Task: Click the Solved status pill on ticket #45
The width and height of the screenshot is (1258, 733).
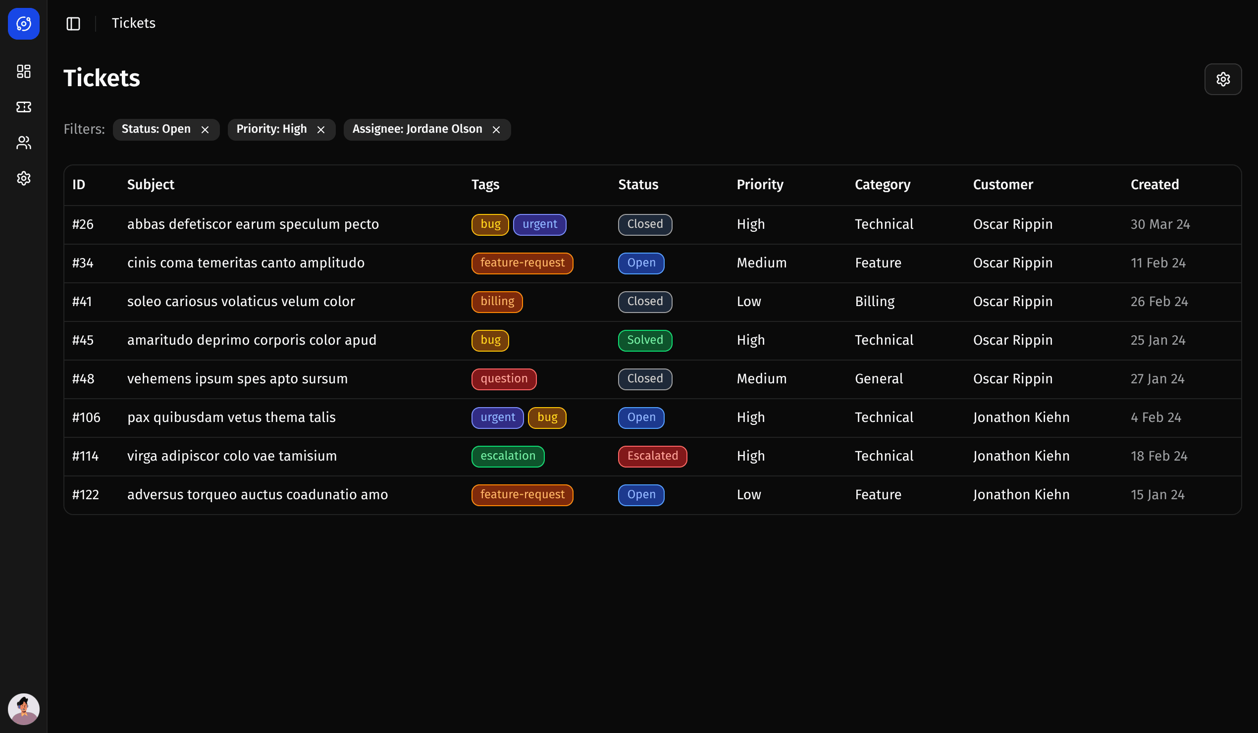Action: [x=644, y=340]
